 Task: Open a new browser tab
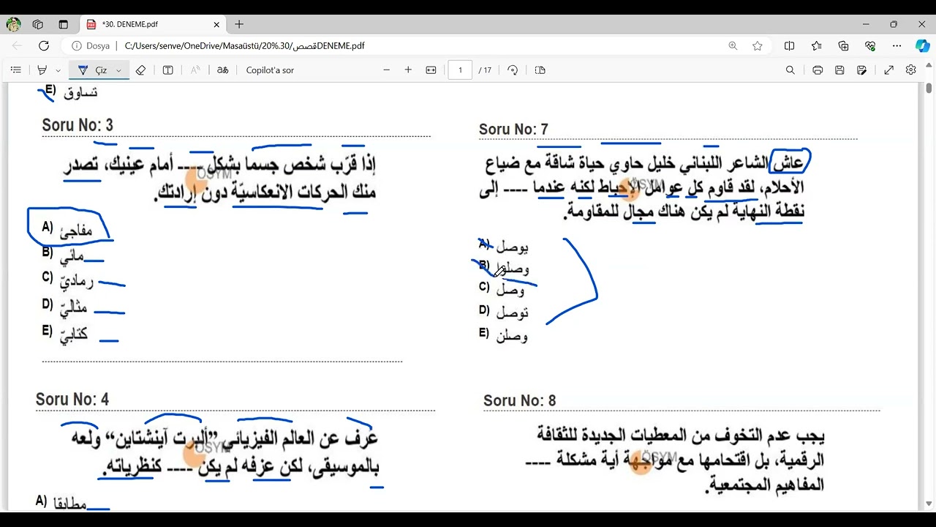tap(239, 24)
